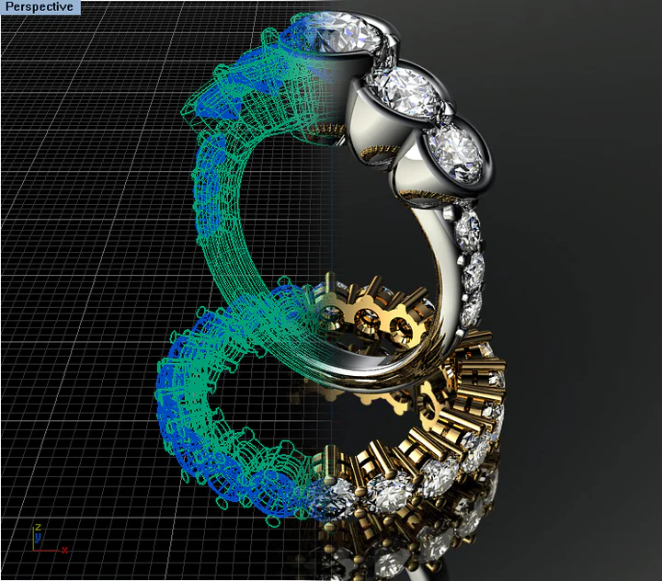The height and width of the screenshot is (581, 662).
Task: Click the Perspective viewport title label
Action: coord(40,6)
